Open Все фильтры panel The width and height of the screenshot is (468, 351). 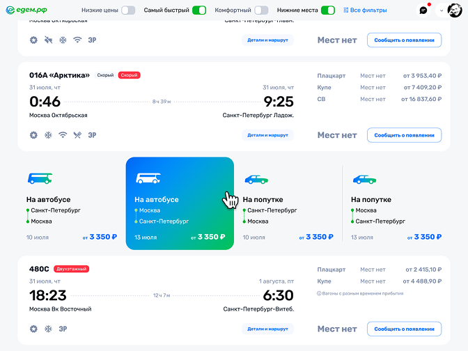click(365, 10)
